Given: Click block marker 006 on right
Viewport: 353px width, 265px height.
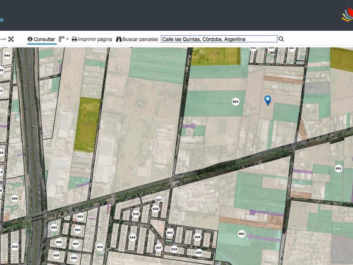Looking at the screenshot, I should click(198, 237).
